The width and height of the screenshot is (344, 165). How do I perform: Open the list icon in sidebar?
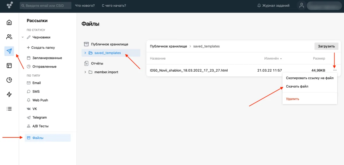click(x=9, y=109)
